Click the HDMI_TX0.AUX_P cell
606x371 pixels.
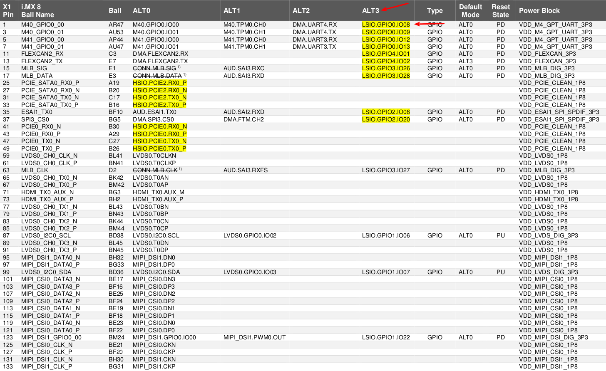click(158, 199)
